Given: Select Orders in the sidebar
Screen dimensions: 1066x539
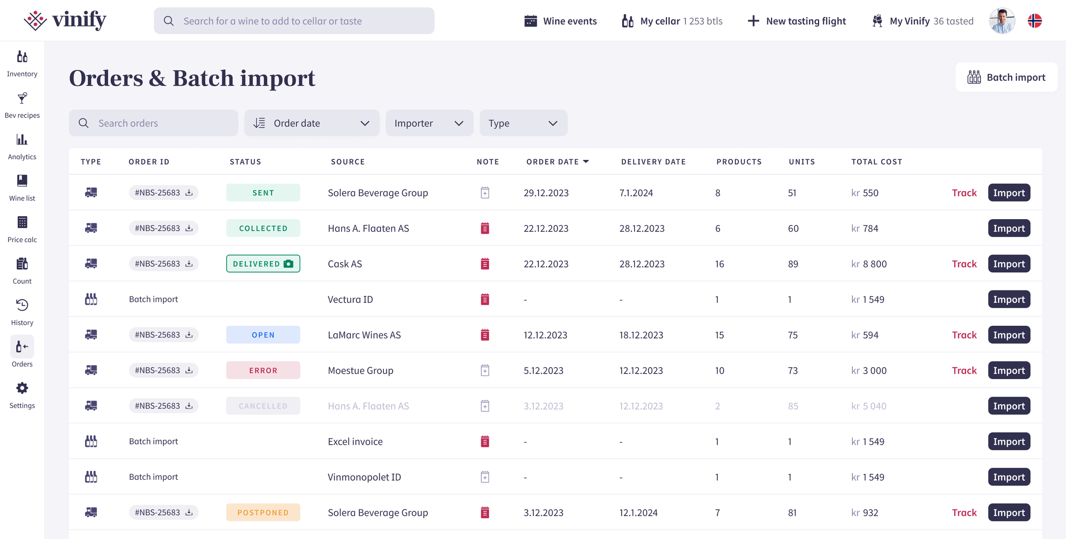Looking at the screenshot, I should point(22,352).
